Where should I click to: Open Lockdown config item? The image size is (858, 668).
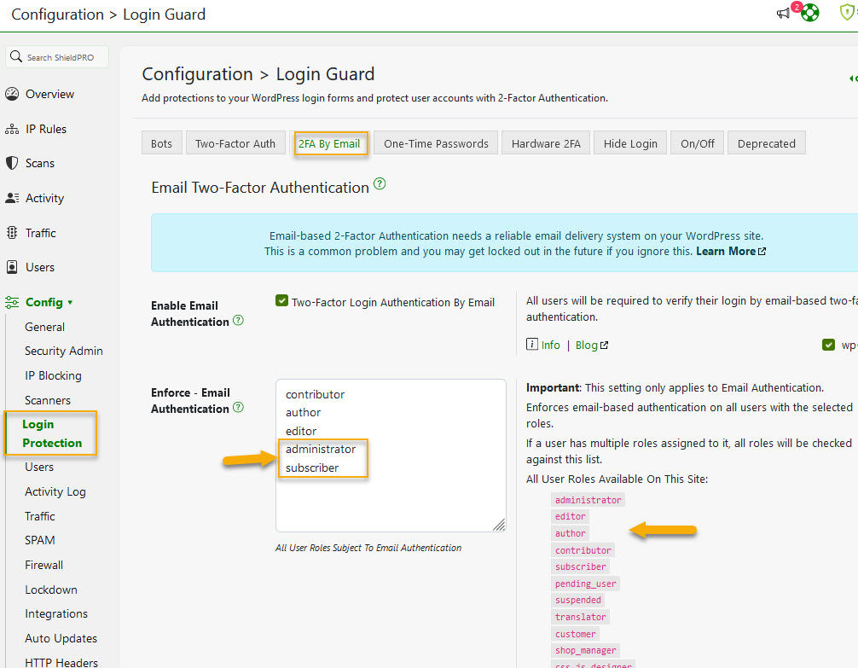coord(51,590)
